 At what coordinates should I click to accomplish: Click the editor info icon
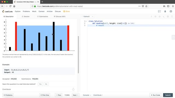151,17
